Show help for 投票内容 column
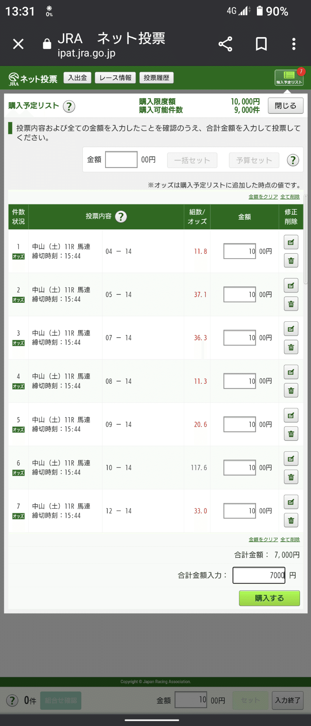 121,217
